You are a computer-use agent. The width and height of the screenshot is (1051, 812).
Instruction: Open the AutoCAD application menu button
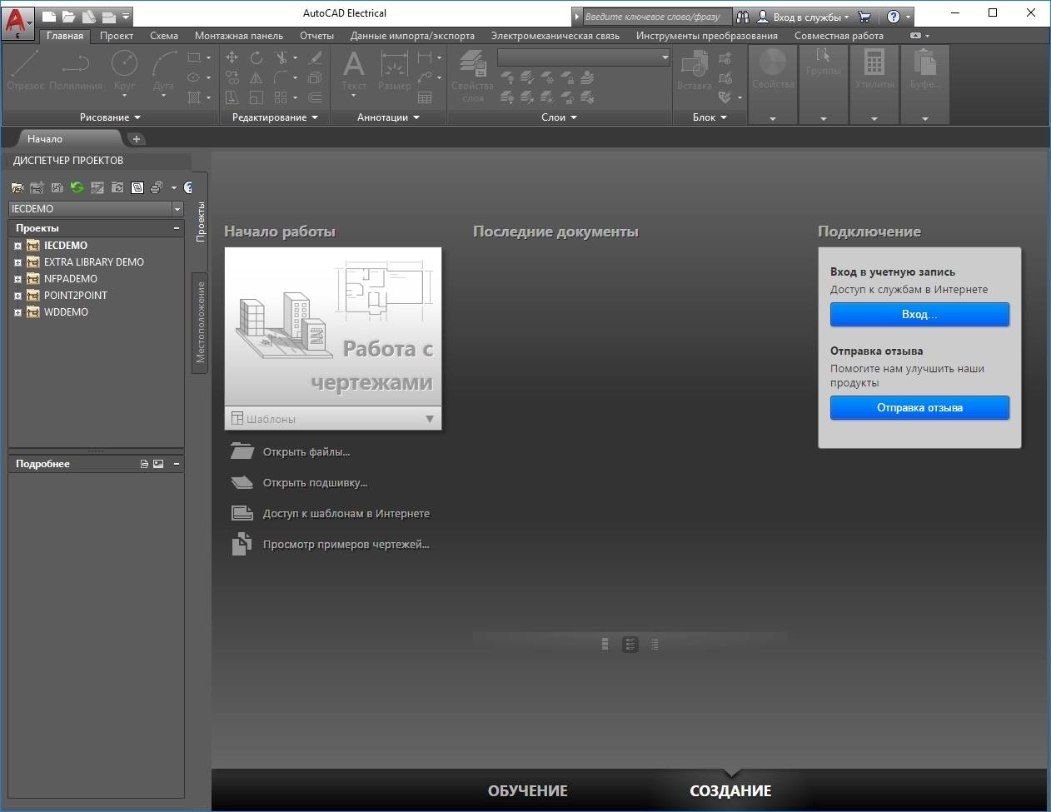coord(18,22)
